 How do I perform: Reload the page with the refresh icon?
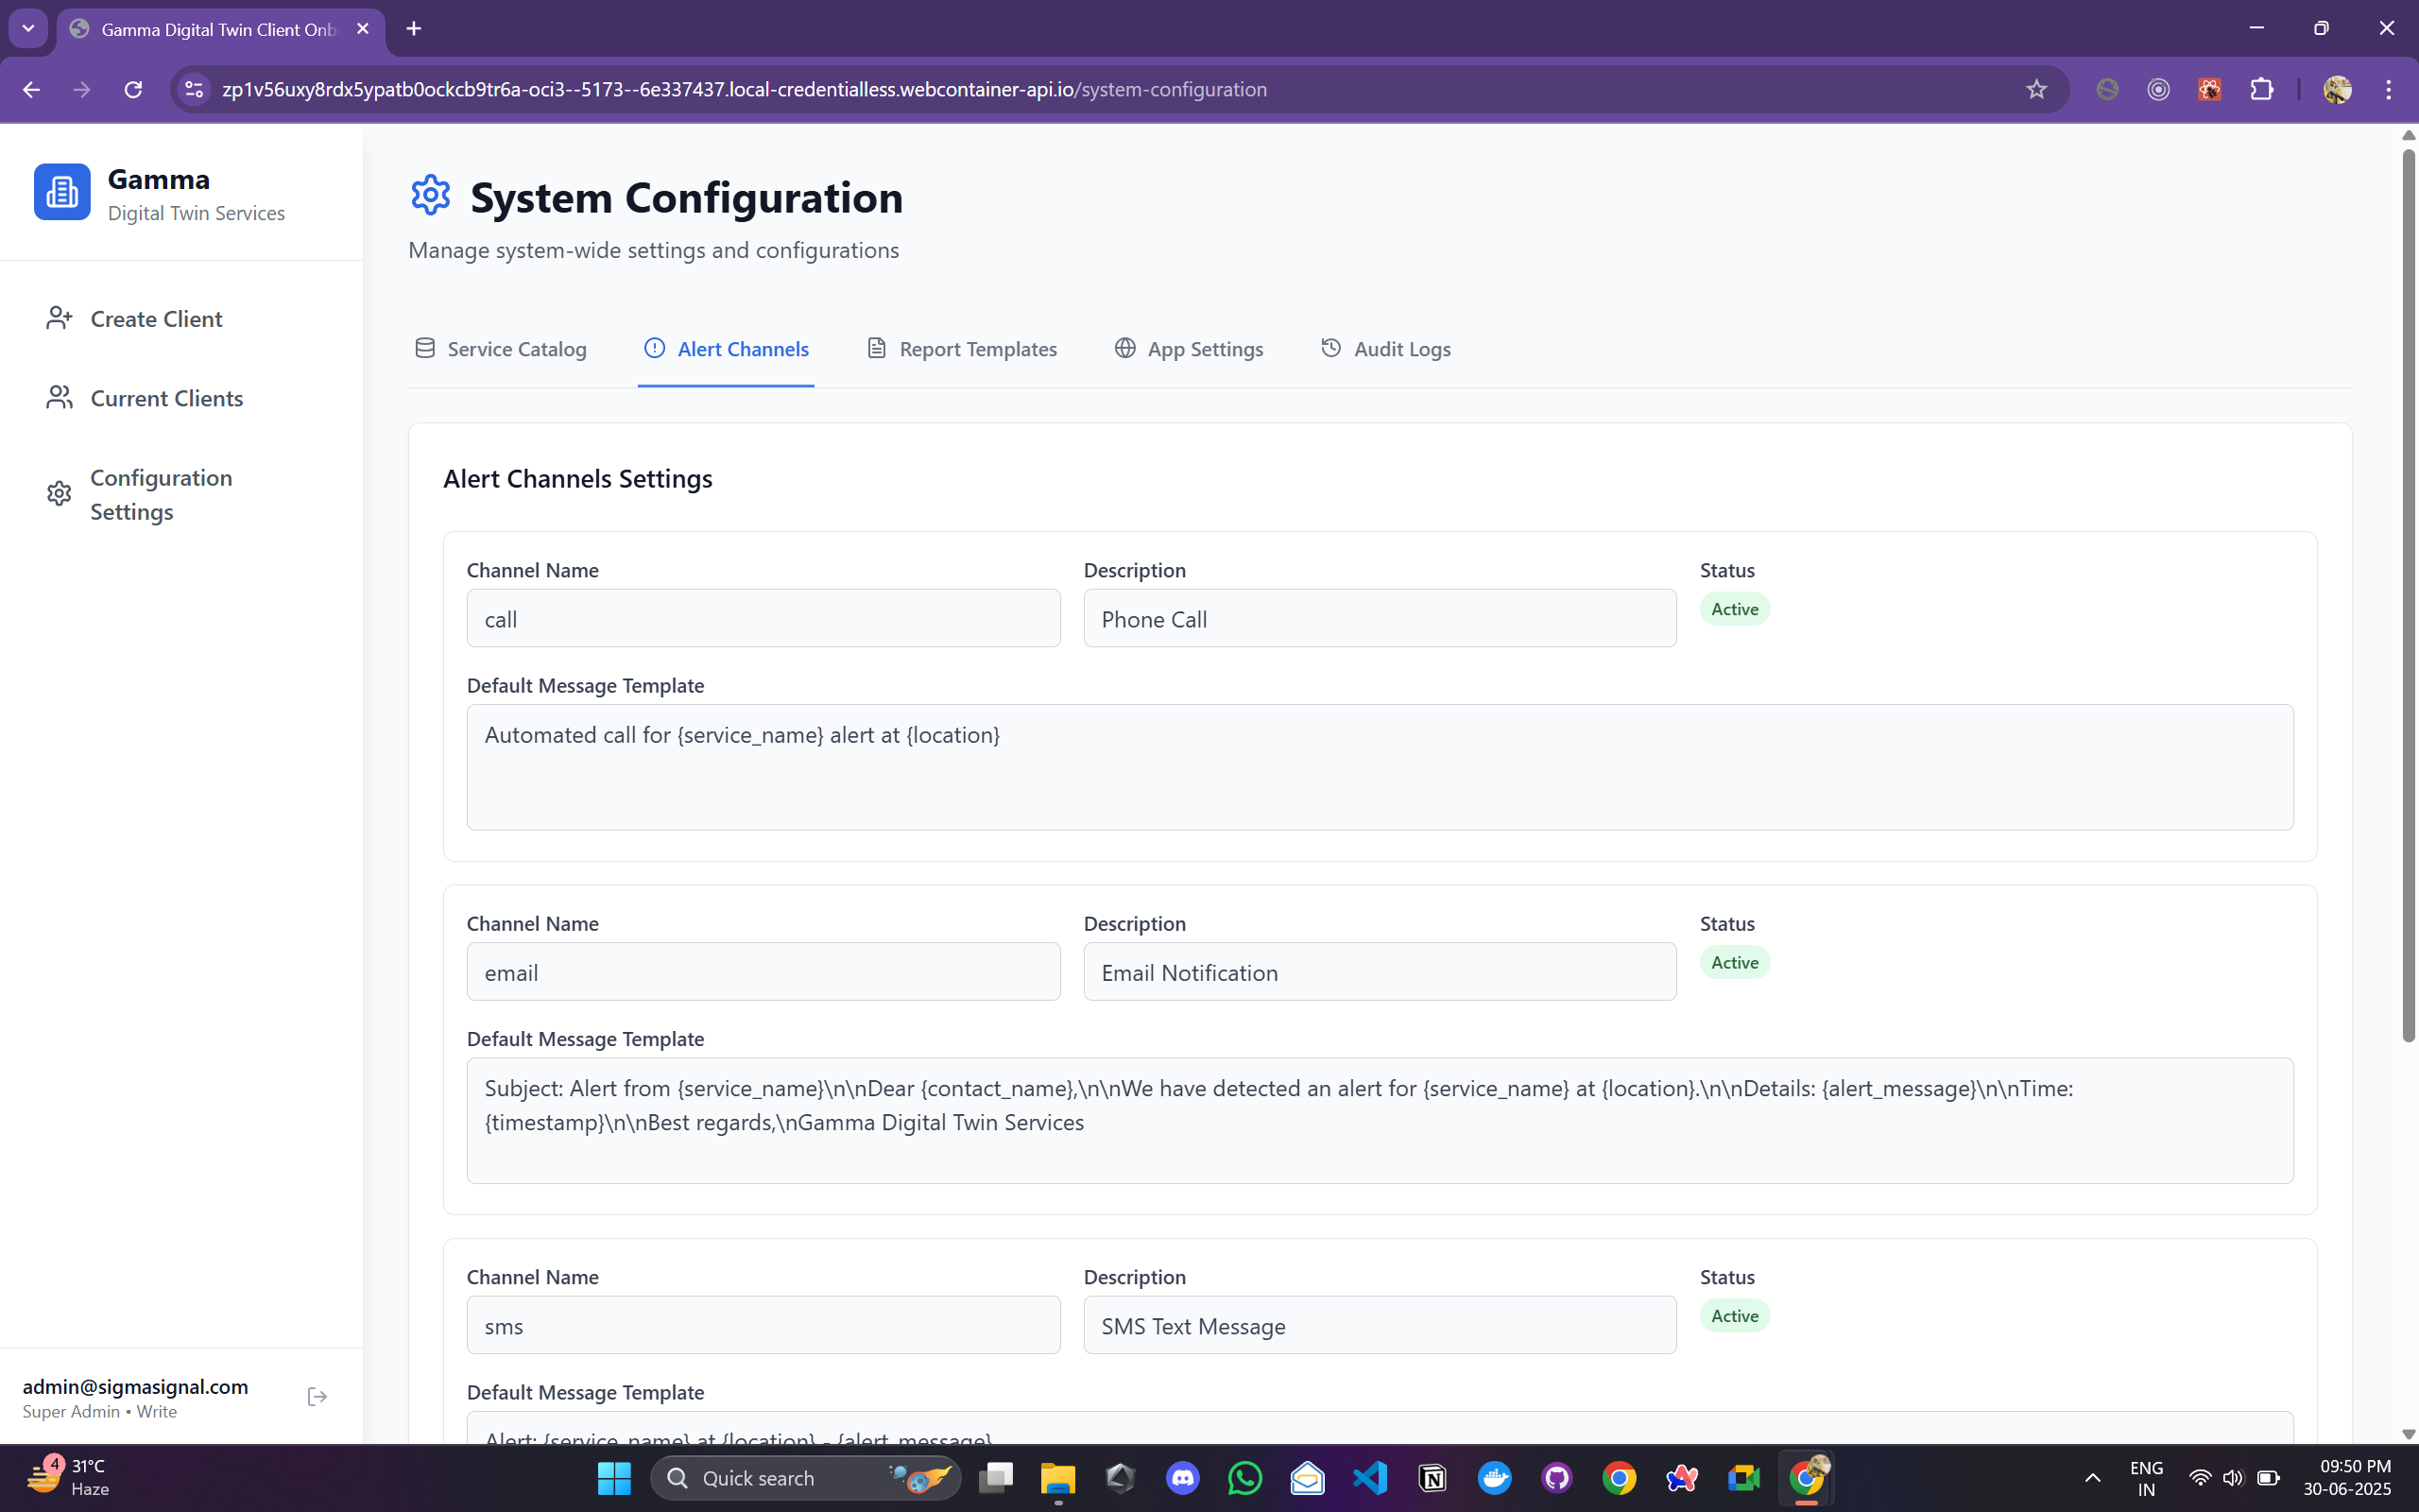click(x=133, y=89)
